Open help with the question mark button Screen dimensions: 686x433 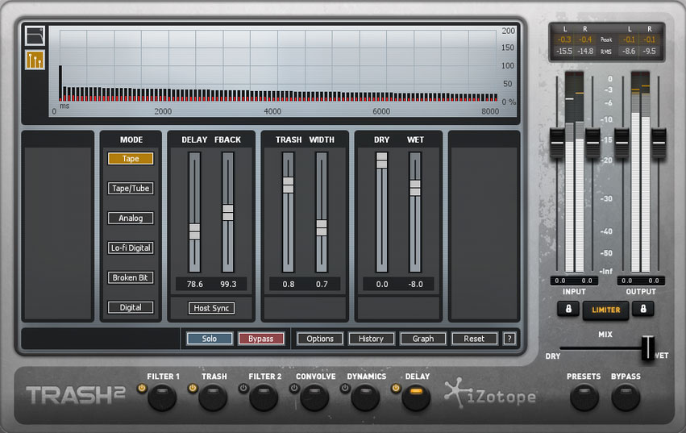[x=509, y=339]
